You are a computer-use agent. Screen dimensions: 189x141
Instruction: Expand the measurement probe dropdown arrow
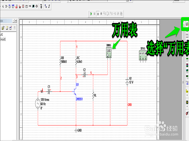pyautogui.click(x=187, y=95)
